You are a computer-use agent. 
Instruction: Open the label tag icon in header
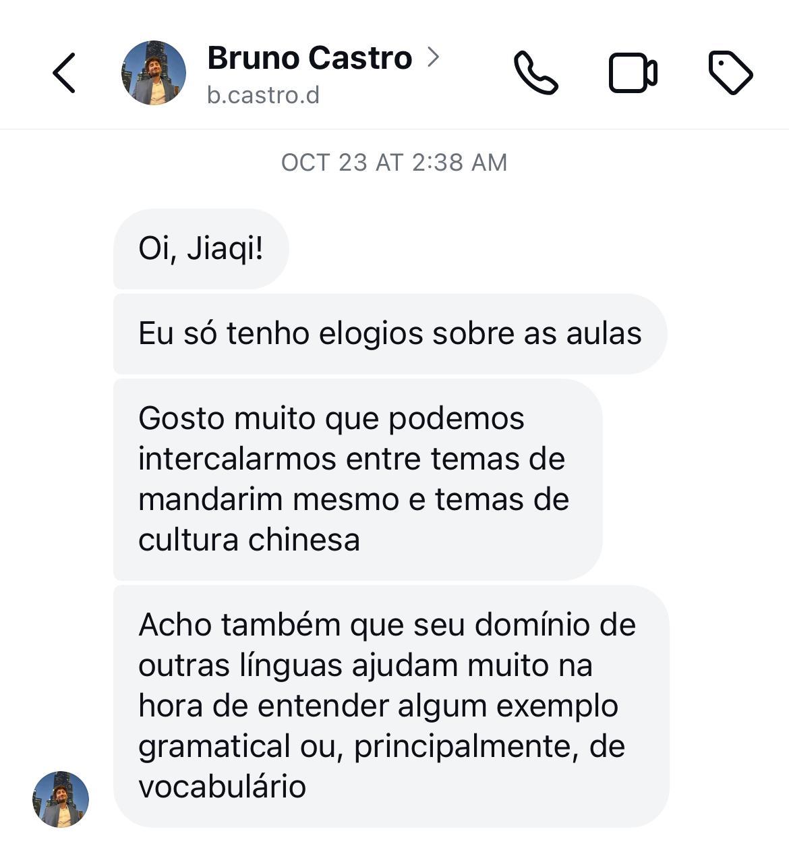730,73
